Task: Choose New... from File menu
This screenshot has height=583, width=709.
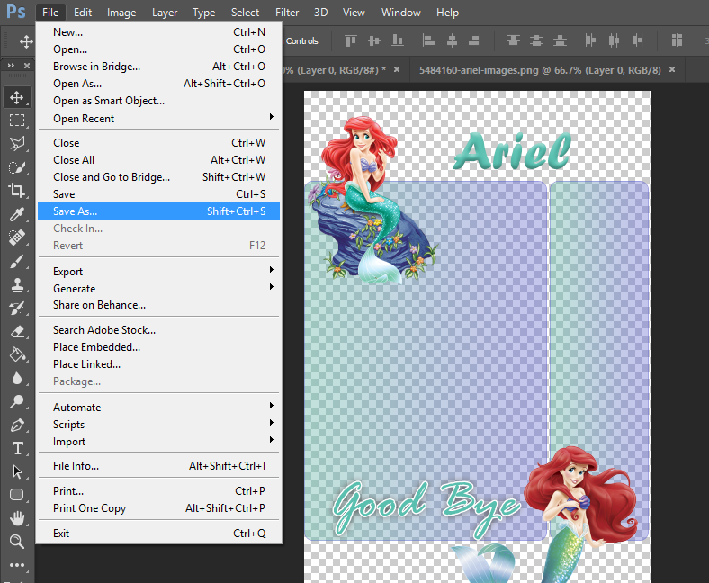Action: [x=158, y=32]
